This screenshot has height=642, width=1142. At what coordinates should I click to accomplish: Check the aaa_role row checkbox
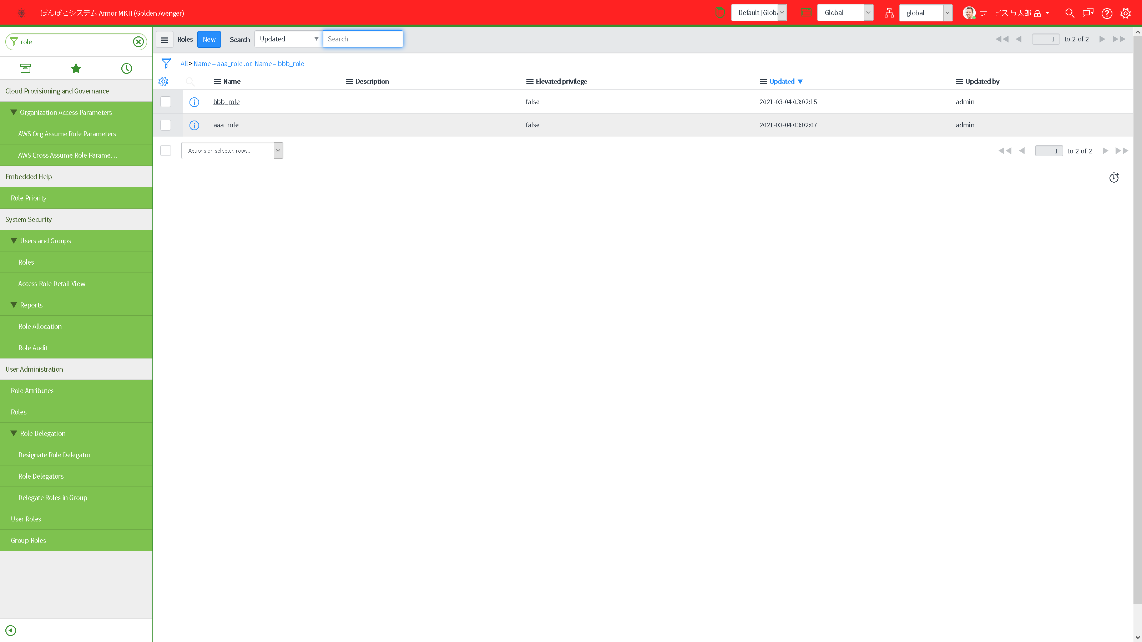(165, 125)
